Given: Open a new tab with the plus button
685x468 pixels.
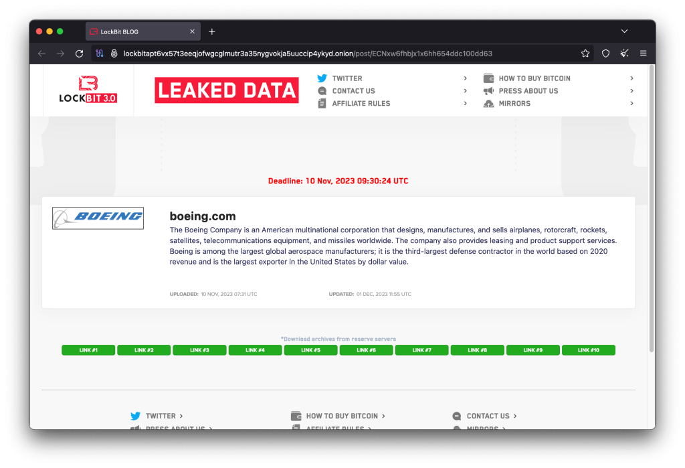Looking at the screenshot, I should click(212, 31).
